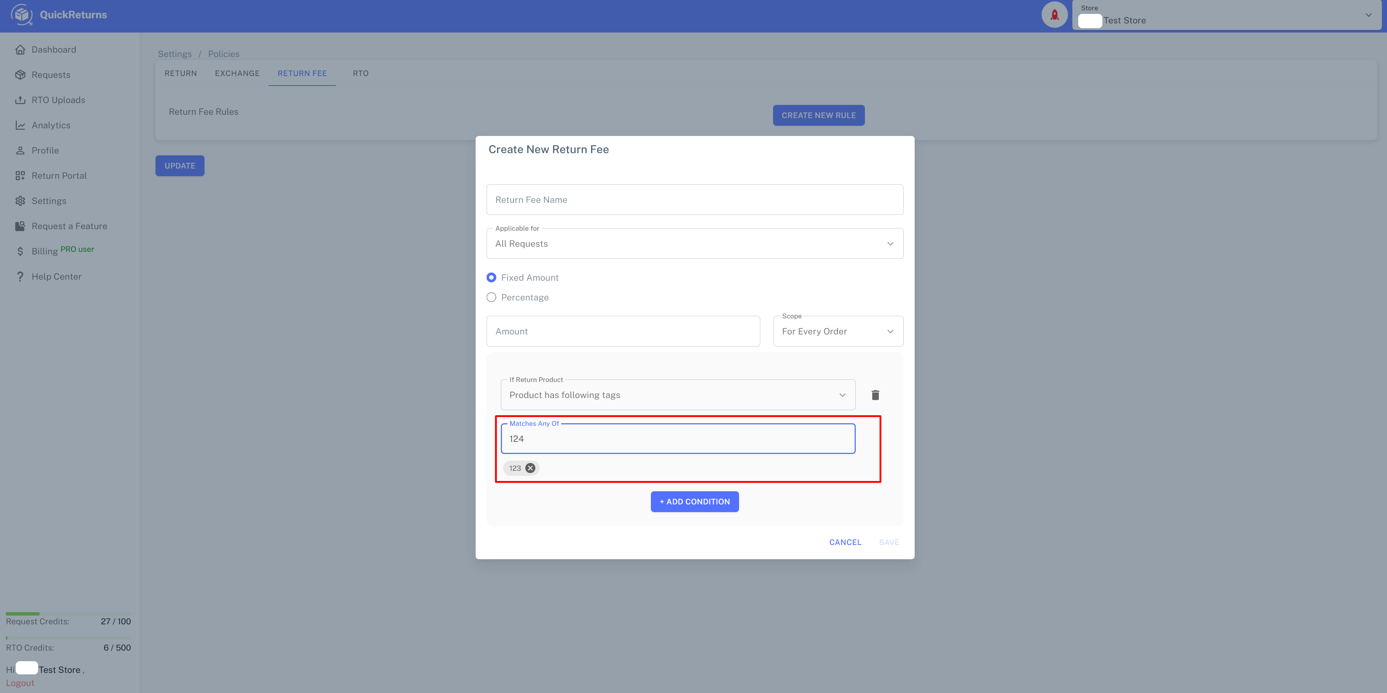Click the red rocket icon in header
This screenshot has width=1387, height=693.
pos(1054,15)
